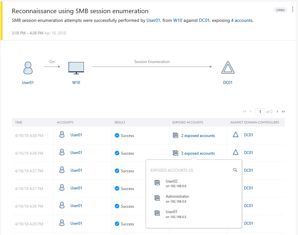Click the search icon in exposed accounts popup
The height and width of the screenshot is (235, 298).
[235, 170]
